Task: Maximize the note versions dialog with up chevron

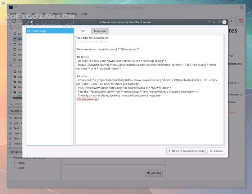Action: coord(219,22)
